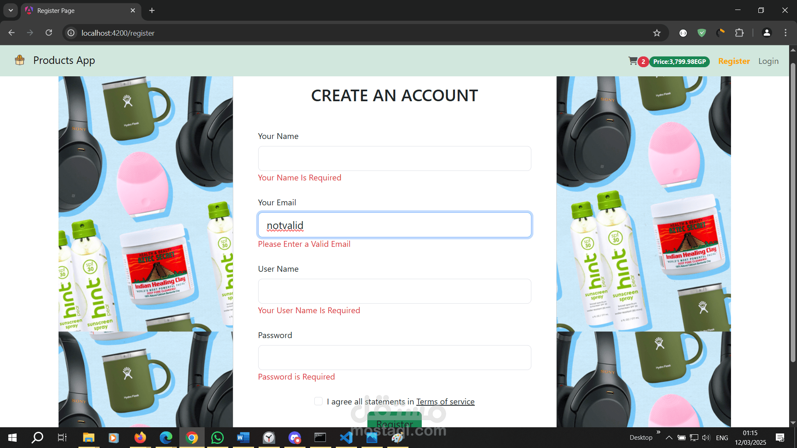
Task: Click the shopping cart icon
Action: (x=633, y=61)
